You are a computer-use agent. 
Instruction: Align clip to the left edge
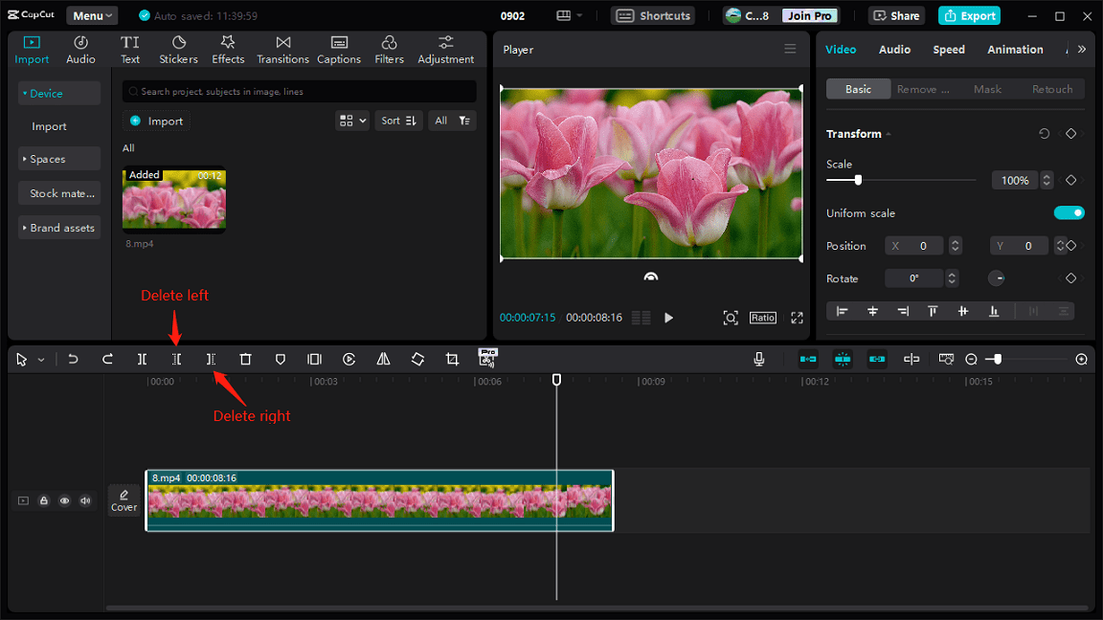click(x=842, y=311)
